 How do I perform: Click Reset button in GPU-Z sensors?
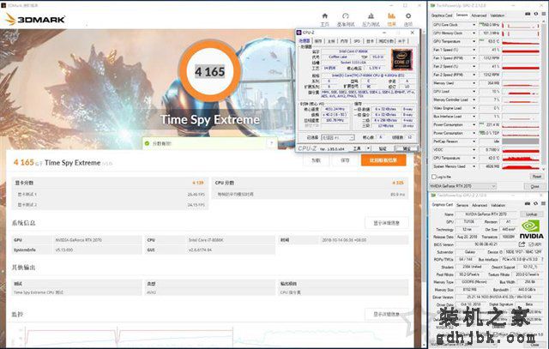coord(537,177)
